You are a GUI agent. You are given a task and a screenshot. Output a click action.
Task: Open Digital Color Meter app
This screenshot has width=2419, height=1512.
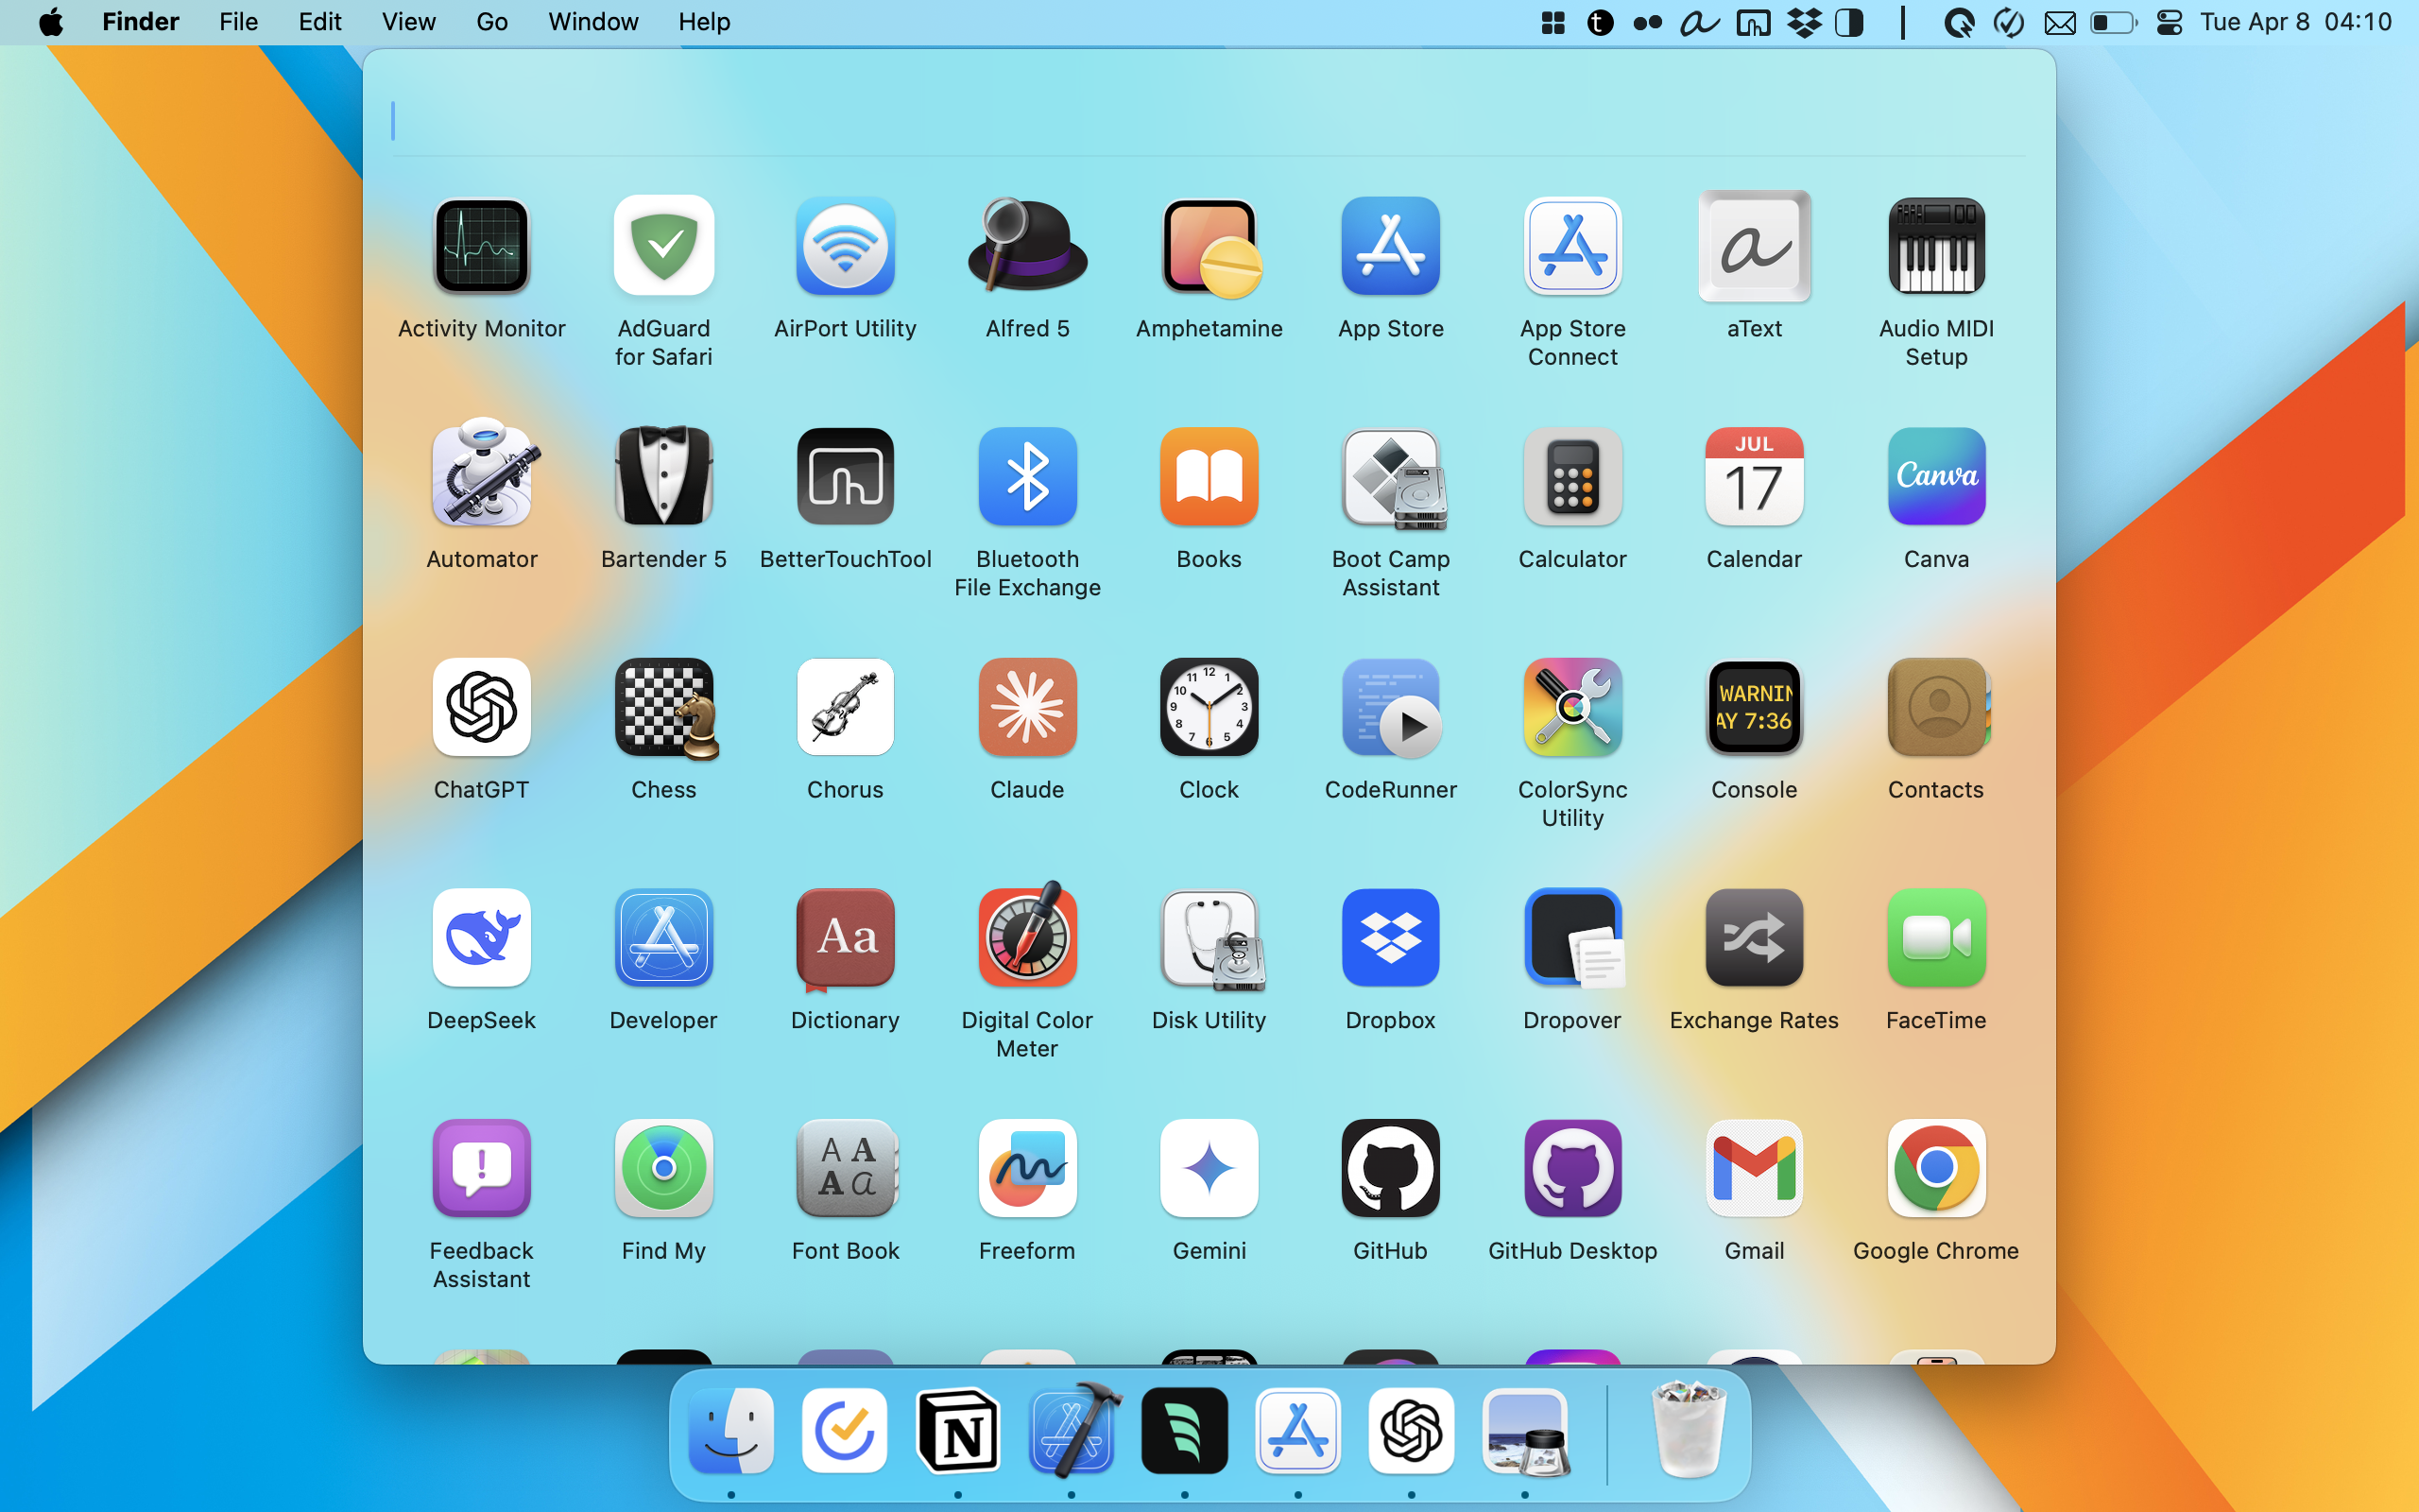click(1026, 937)
